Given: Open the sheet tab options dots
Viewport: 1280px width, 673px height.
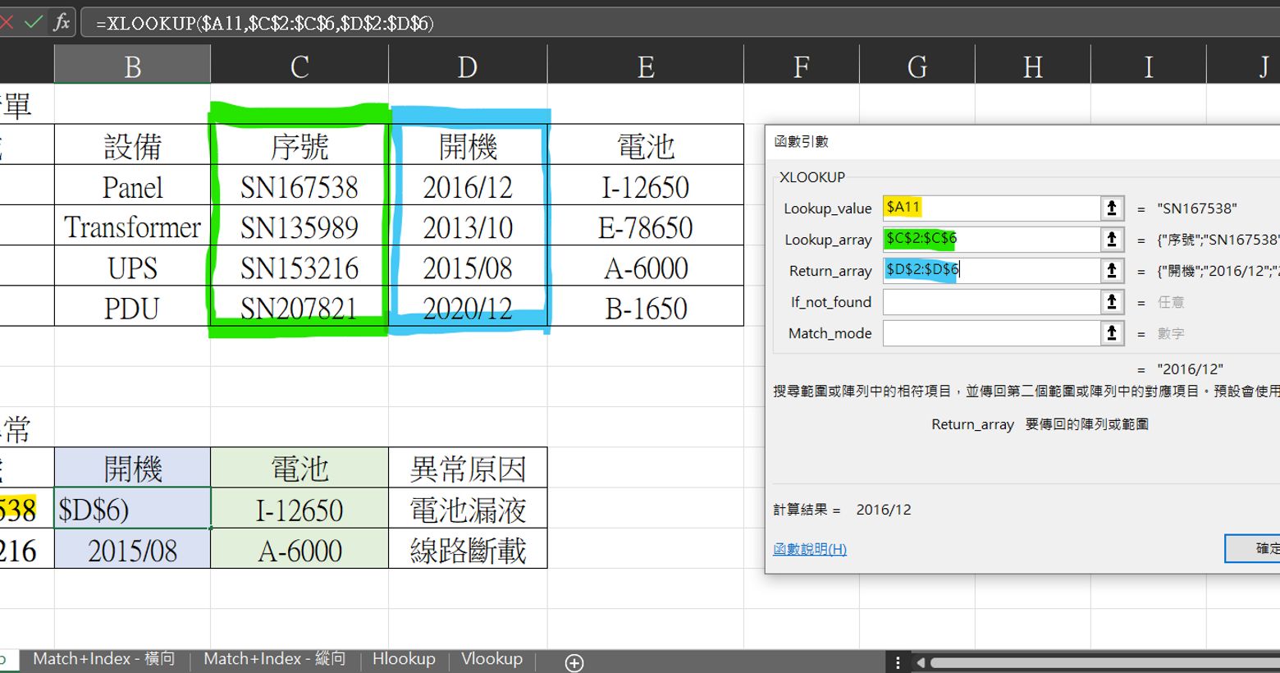Looking at the screenshot, I should click(x=898, y=662).
